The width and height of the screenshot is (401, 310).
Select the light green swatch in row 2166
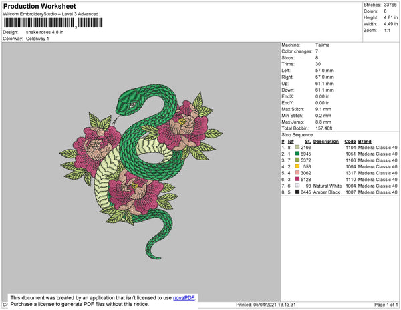point(297,147)
